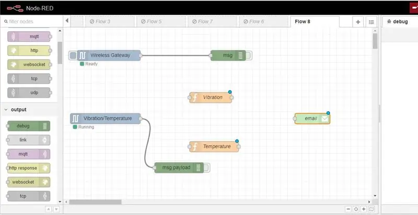Expand all palette categories down arrow
Screen dimensions: 418x215
(x=56, y=209)
